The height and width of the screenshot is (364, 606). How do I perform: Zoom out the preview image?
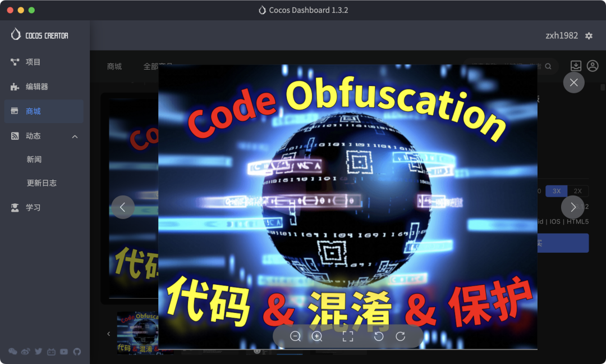pyautogui.click(x=295, y=336)
